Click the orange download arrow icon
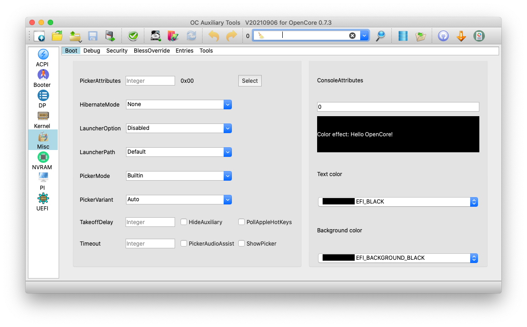This screenshot has height=327, width=527. point(461,36)
